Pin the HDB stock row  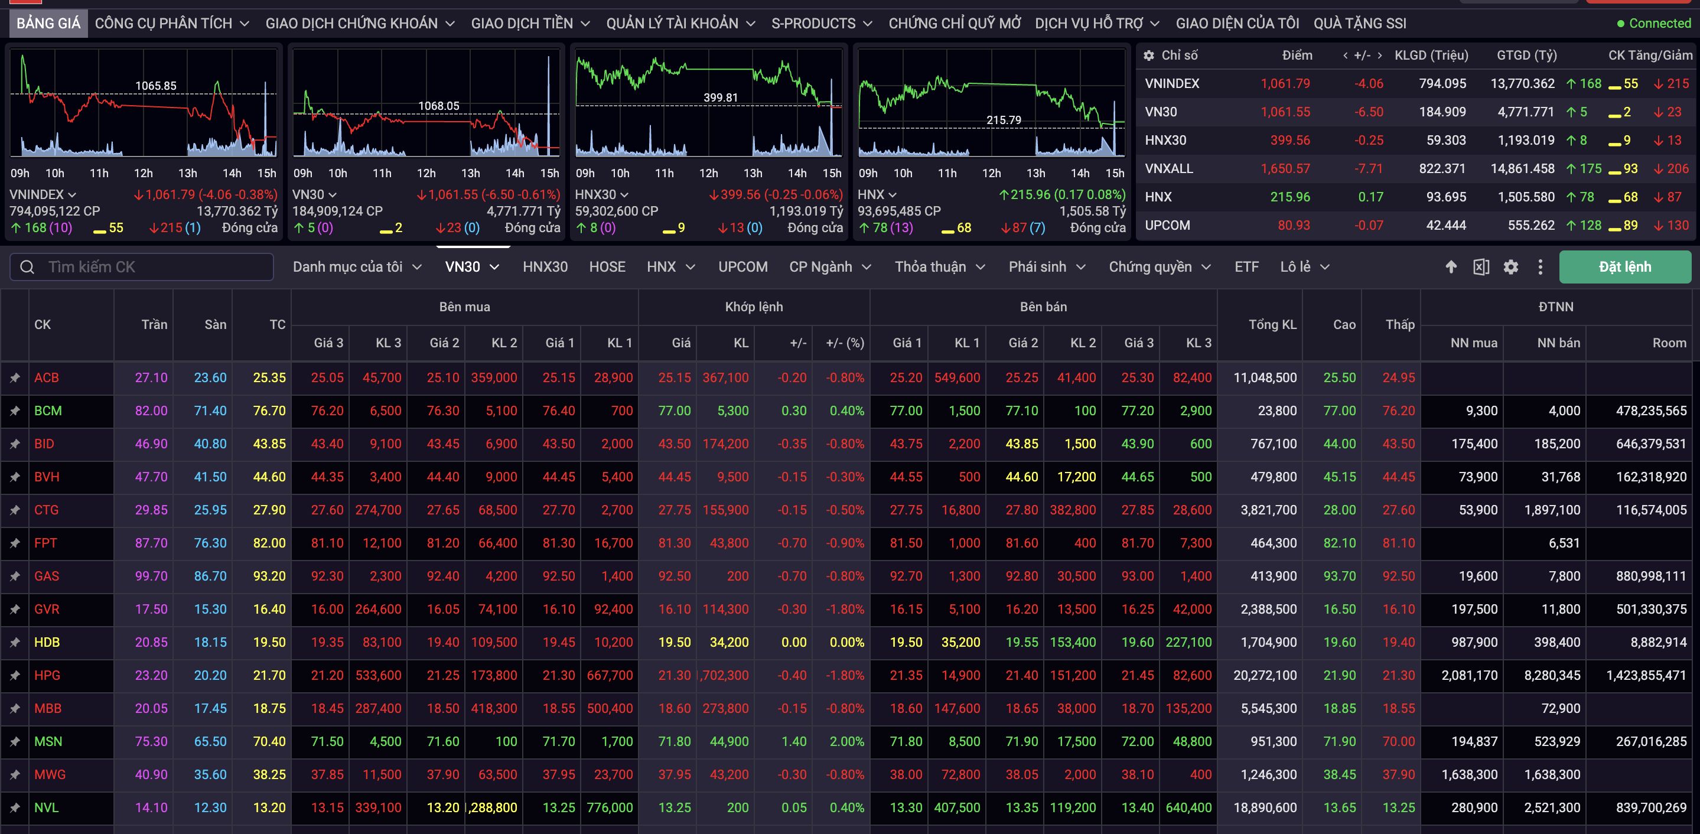click(x=15, y=642)
